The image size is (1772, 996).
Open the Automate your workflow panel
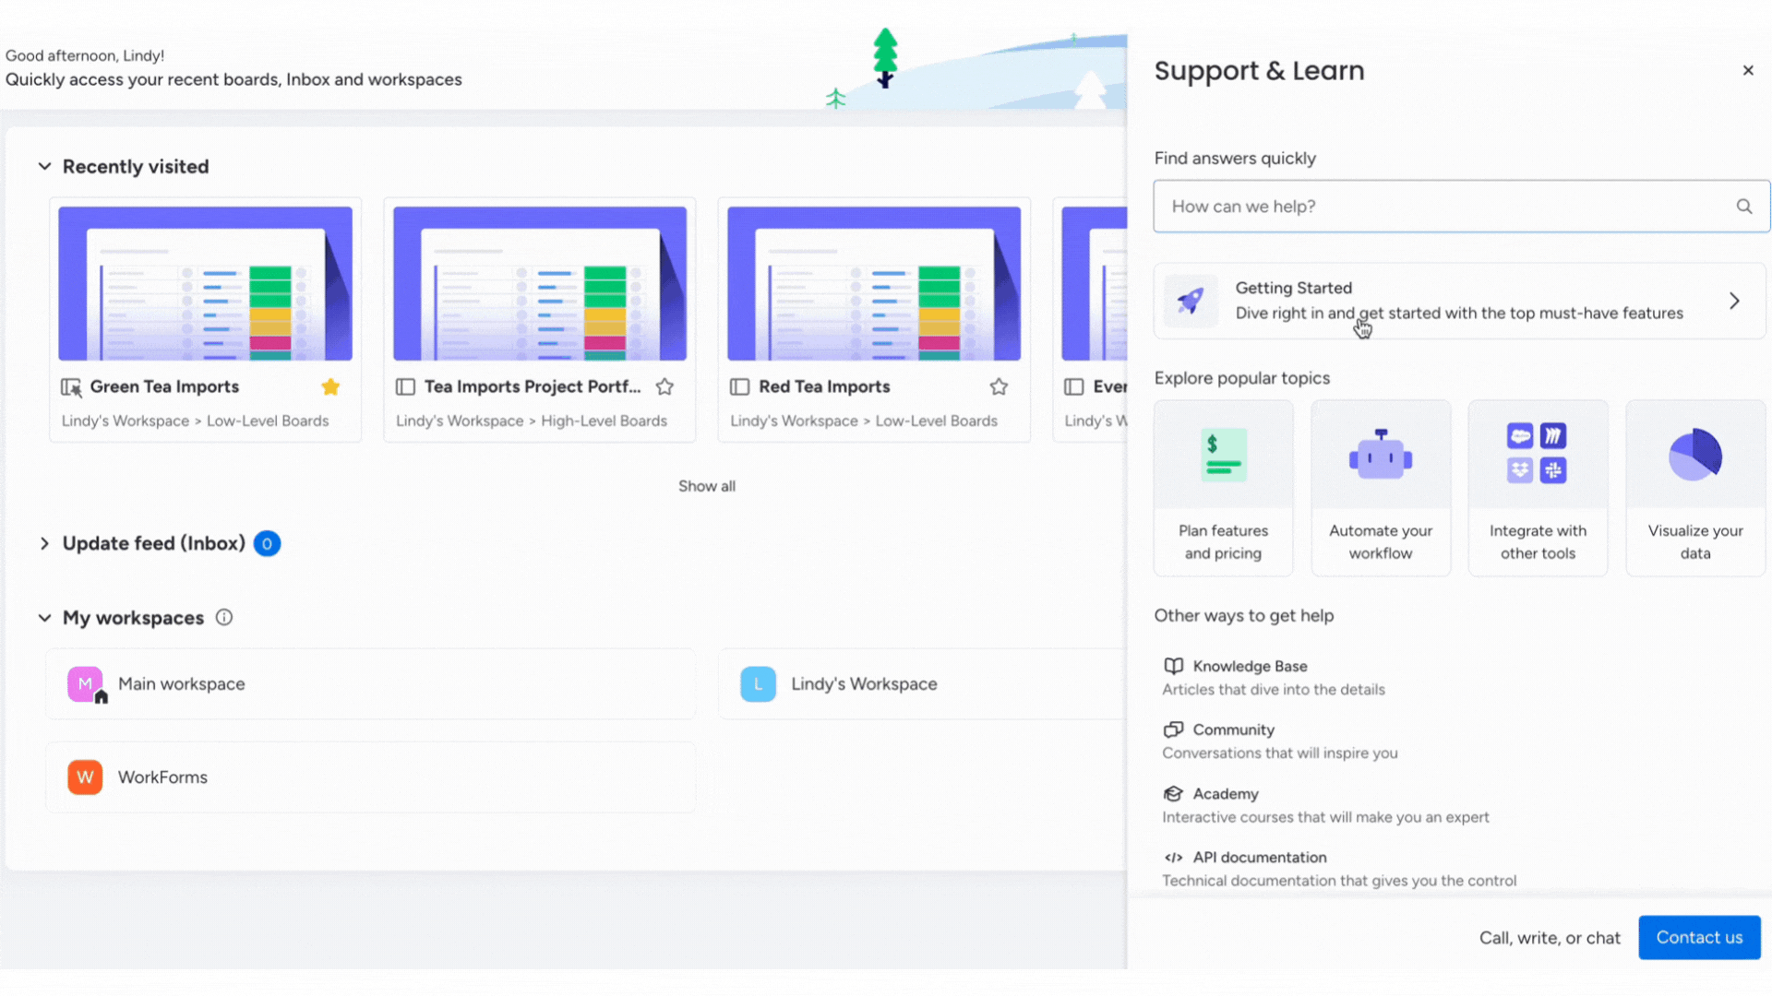1380,486
